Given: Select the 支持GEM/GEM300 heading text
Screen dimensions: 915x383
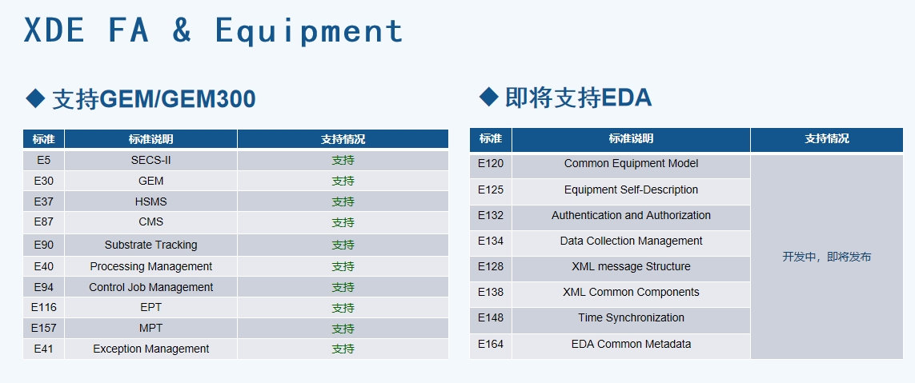Looking at the screenshot, I should (154, 99).
